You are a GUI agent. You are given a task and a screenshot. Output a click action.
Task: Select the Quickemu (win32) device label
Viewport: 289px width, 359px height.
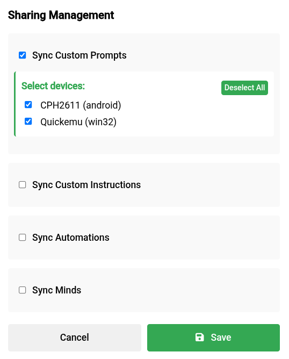pos(78,122)
